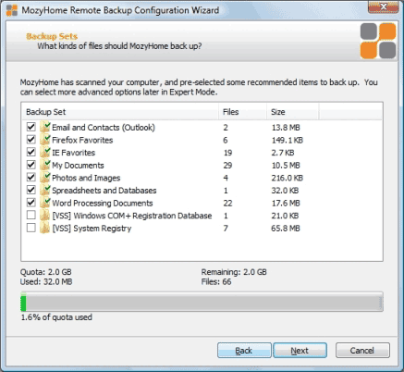Viewport: 404px width, 372px height.
Task: Click the Mozy orange and gray logo
Action: [378, 41]
